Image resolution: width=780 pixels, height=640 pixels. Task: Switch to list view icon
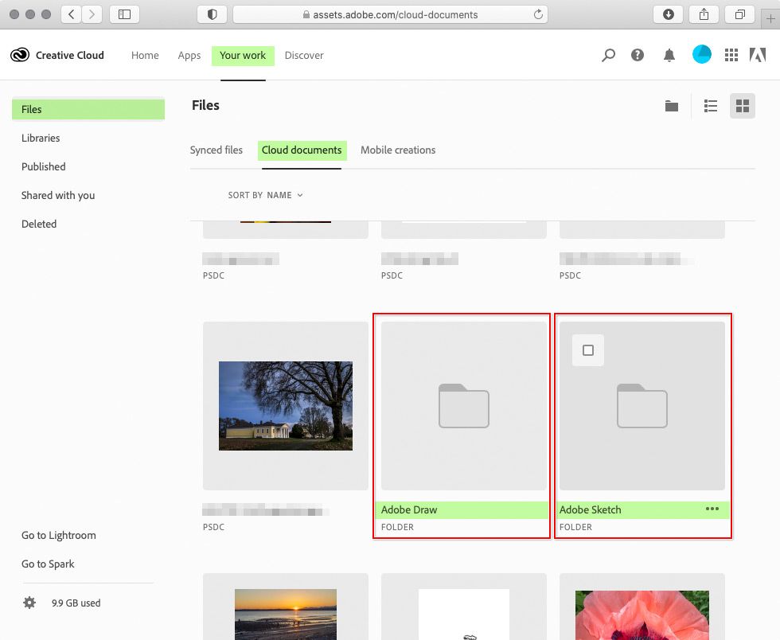pyautogui.click(x=710, y=106)
